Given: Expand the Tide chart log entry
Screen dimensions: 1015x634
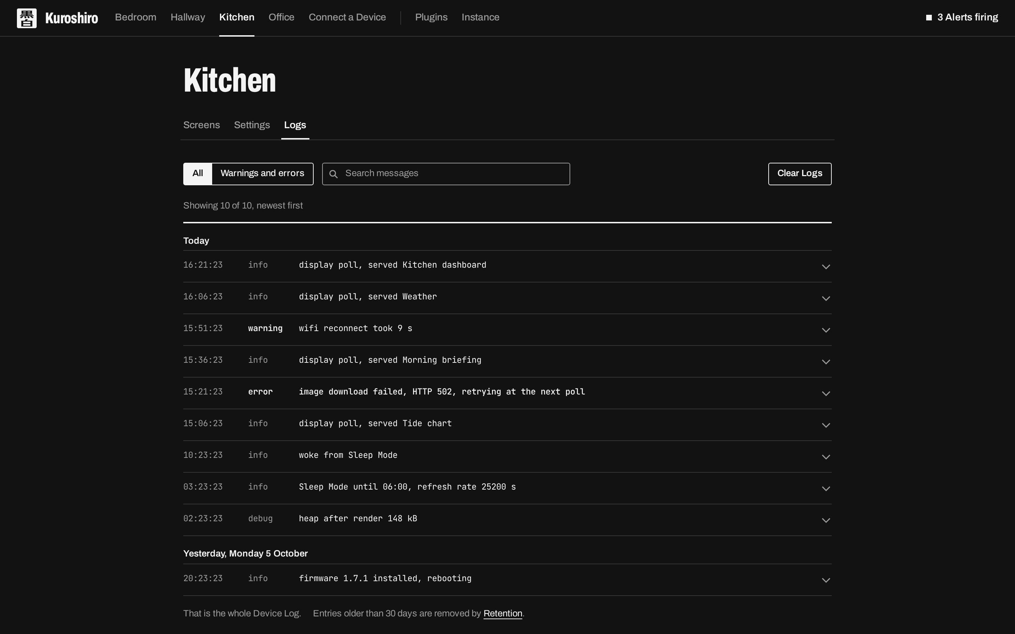Looking at the screenshot, I should point(507,425).
